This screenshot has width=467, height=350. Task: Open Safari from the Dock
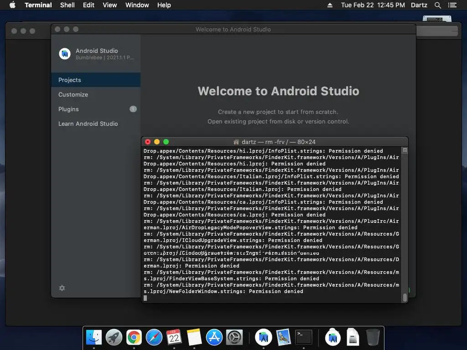coord(154,337)
